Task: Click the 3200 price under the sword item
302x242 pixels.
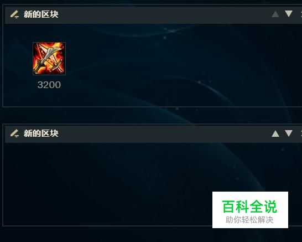Action: pyautogui.click(x=49, y=85)
